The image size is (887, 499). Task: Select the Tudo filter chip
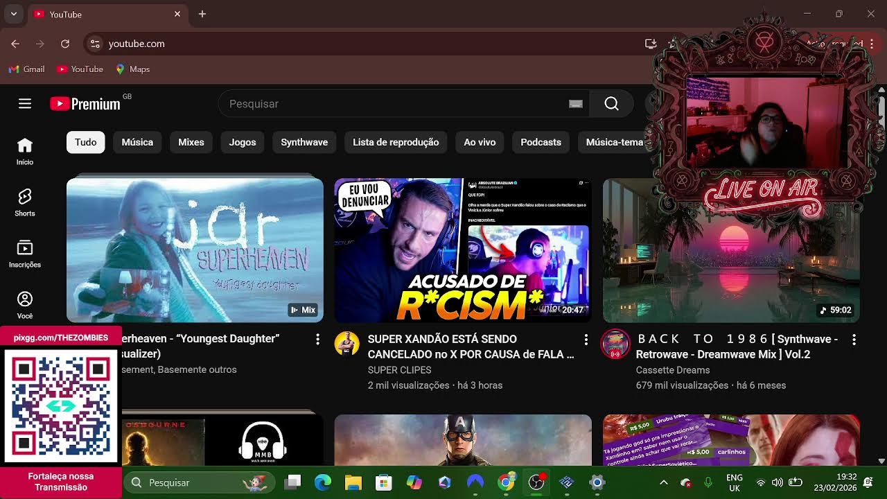click(x=86, y=142)
